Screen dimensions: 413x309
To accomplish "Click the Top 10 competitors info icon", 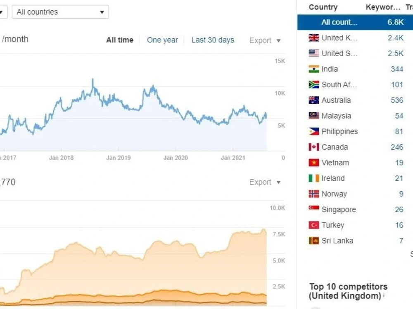I will click(384, 295).
